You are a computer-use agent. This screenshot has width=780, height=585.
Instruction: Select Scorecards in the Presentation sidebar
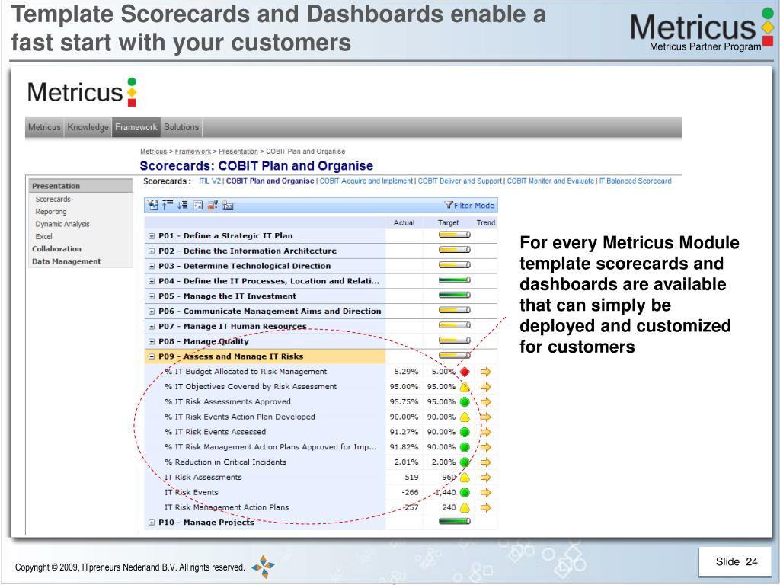click(x=53, y=199)
